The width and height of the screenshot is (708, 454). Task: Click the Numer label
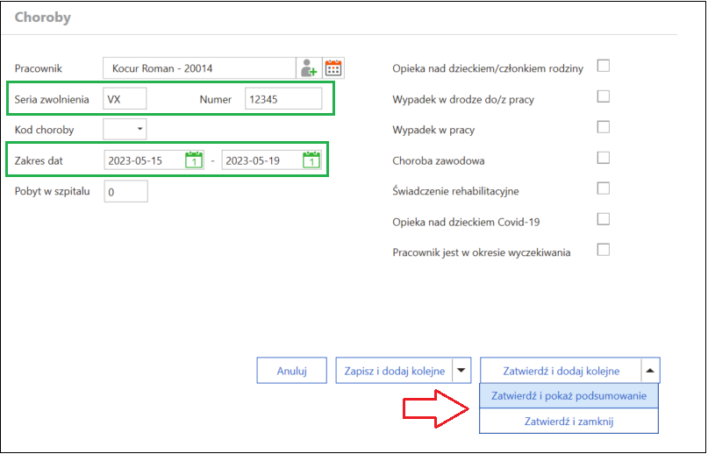[215, 99]
